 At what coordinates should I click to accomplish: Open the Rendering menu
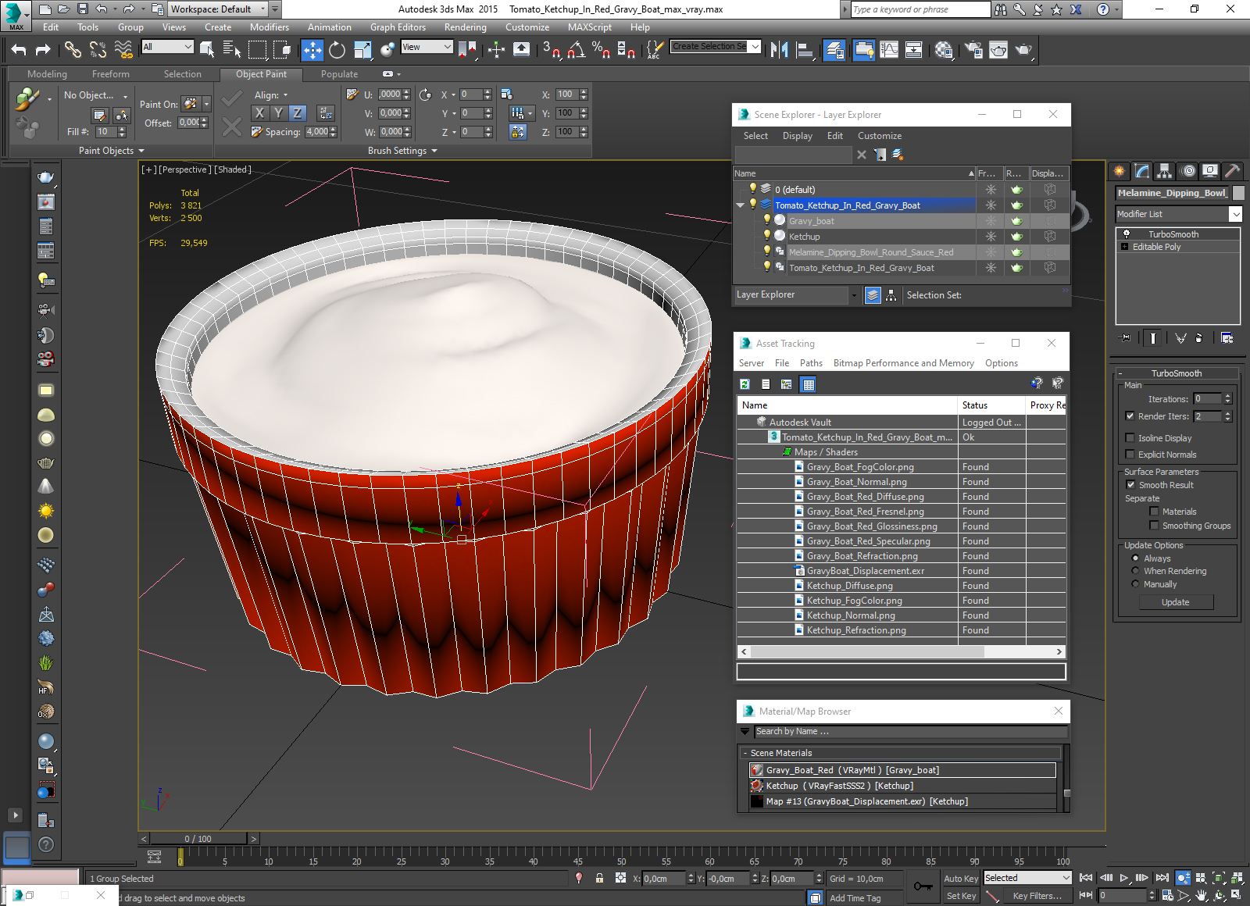465,27
